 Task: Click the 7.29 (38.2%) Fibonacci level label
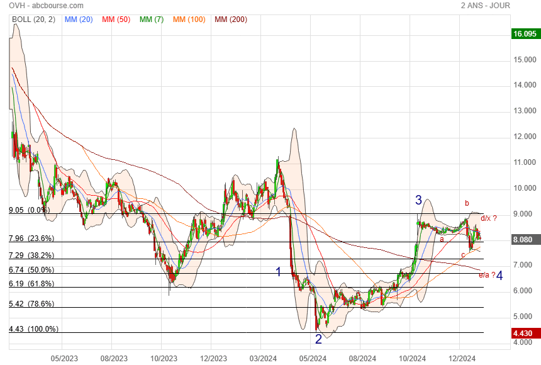click(x=31, y=255)
